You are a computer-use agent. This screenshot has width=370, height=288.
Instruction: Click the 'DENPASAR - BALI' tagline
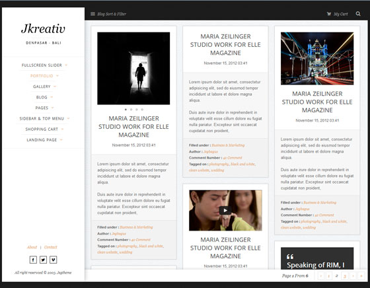pos(44,43)
